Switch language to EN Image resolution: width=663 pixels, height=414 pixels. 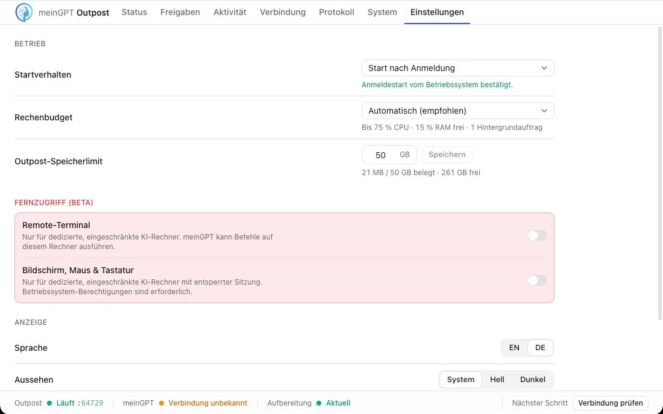(514, 348)
